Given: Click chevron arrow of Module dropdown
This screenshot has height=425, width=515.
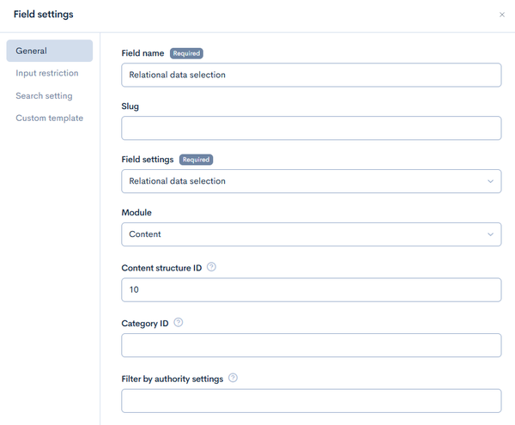Looking at the screenshot, I should [490, 234].
